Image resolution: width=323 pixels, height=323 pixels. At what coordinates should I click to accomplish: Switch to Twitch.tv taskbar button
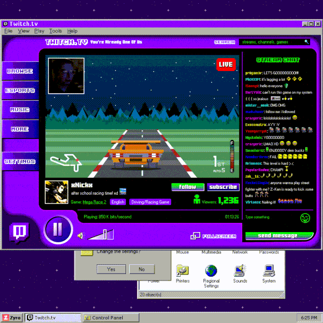(x=53, y=318)
